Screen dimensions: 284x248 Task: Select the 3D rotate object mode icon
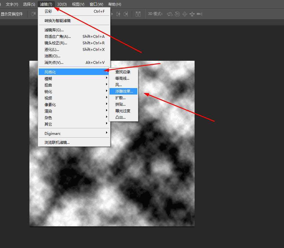[170, 14]
